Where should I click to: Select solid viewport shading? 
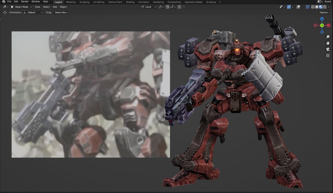click(x=317, y=7)
